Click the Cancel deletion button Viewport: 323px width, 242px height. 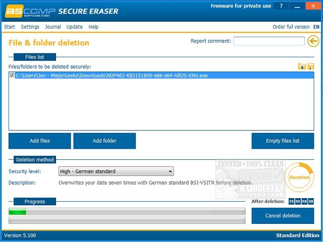point(283,216)
